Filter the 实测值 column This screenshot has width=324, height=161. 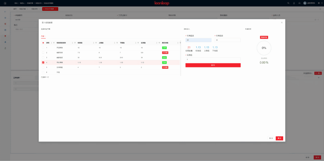159,43
